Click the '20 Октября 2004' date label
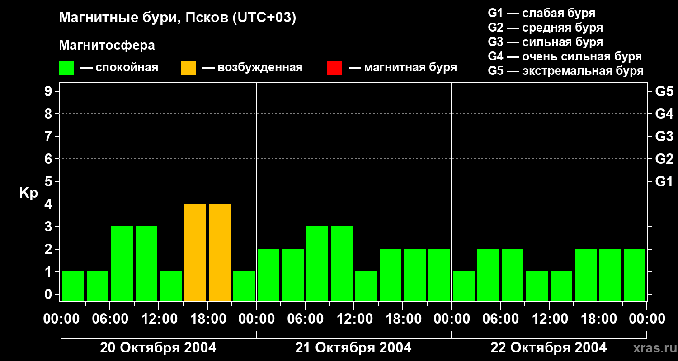This screenshot has width=678, height=361. click(158, 348)
